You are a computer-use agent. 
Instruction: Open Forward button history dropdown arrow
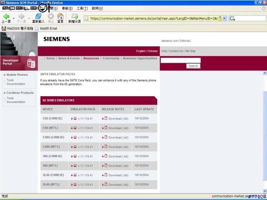coord(29,18)
